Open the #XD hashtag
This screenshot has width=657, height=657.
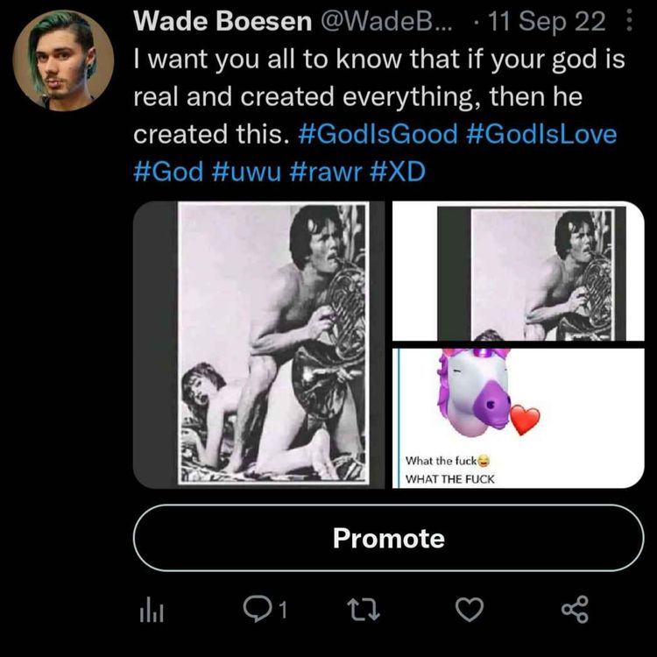392,171
